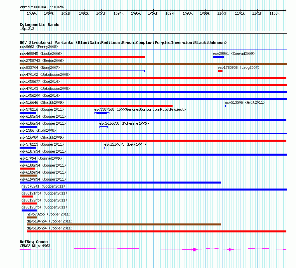Open the nsv513506 (Arlt2011) label
Screen dimensions: 296x268
245,102
